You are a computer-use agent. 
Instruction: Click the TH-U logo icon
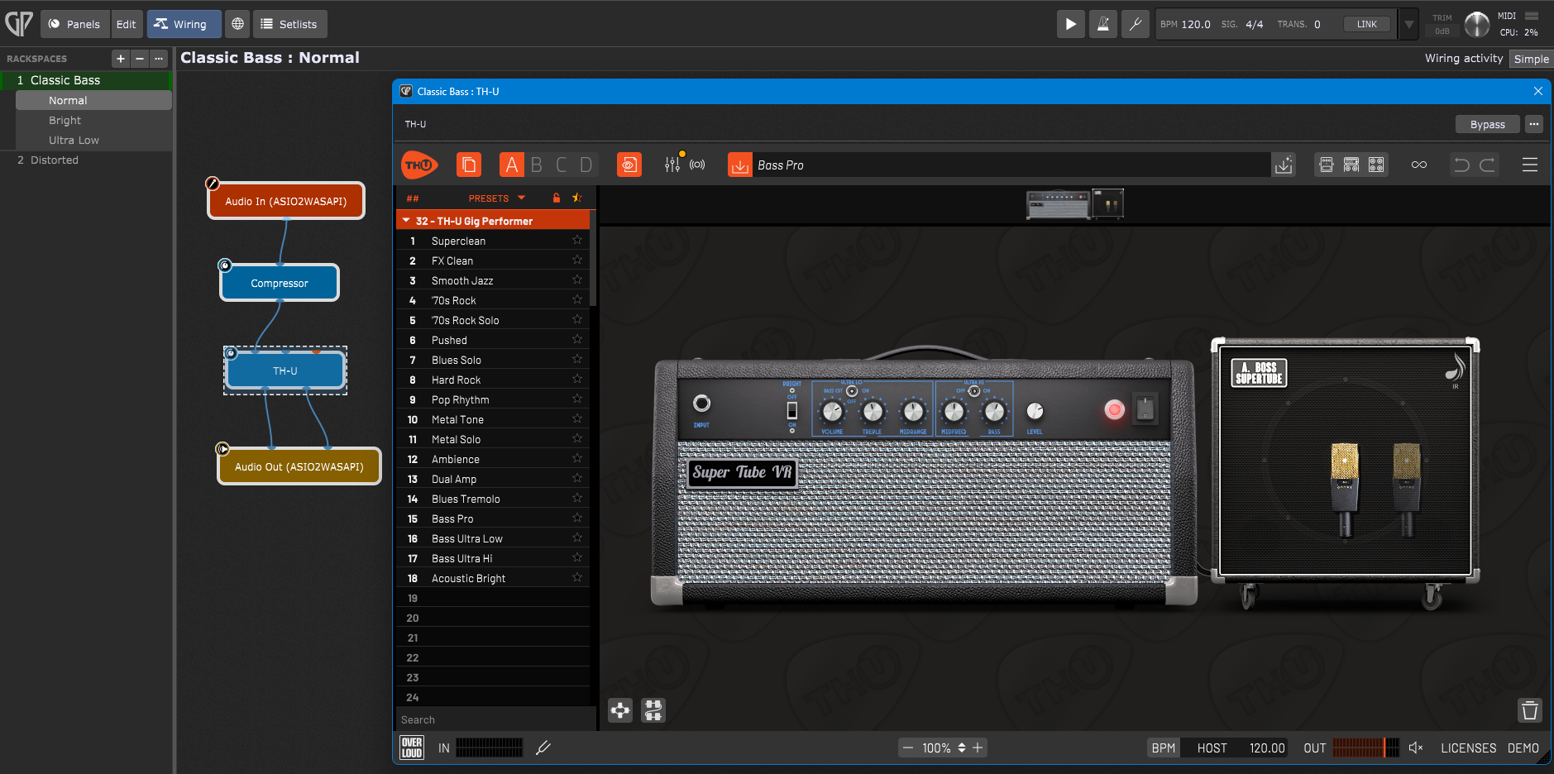pyautogui.click(x=419, y=165)
